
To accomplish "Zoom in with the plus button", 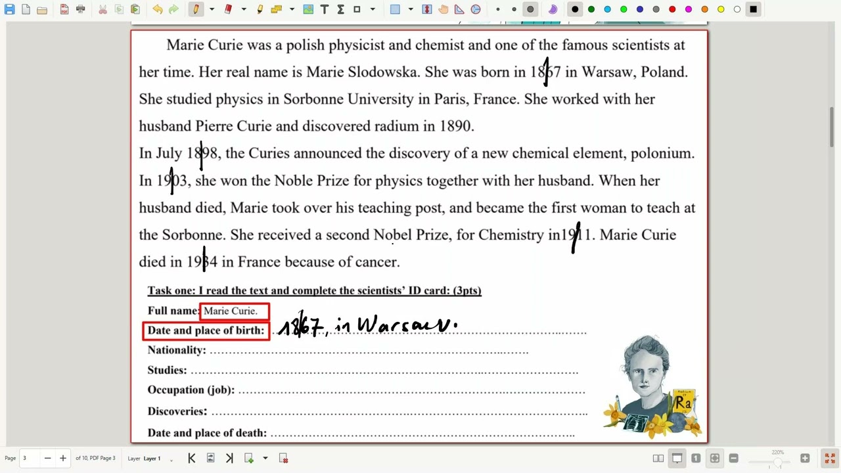I will 805,458.
